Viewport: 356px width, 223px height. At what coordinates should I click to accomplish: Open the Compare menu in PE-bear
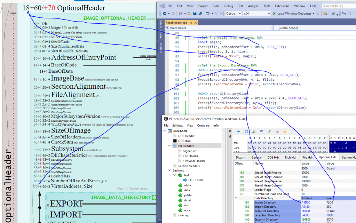click(203, 125)
